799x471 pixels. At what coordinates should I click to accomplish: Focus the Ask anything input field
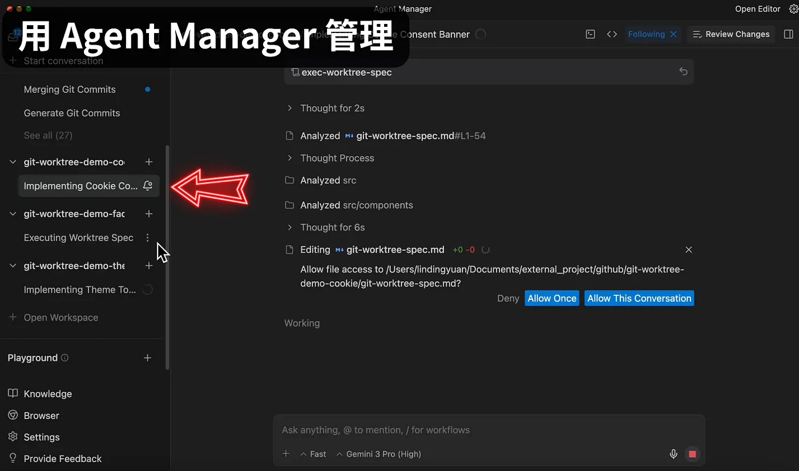[489, 430]
